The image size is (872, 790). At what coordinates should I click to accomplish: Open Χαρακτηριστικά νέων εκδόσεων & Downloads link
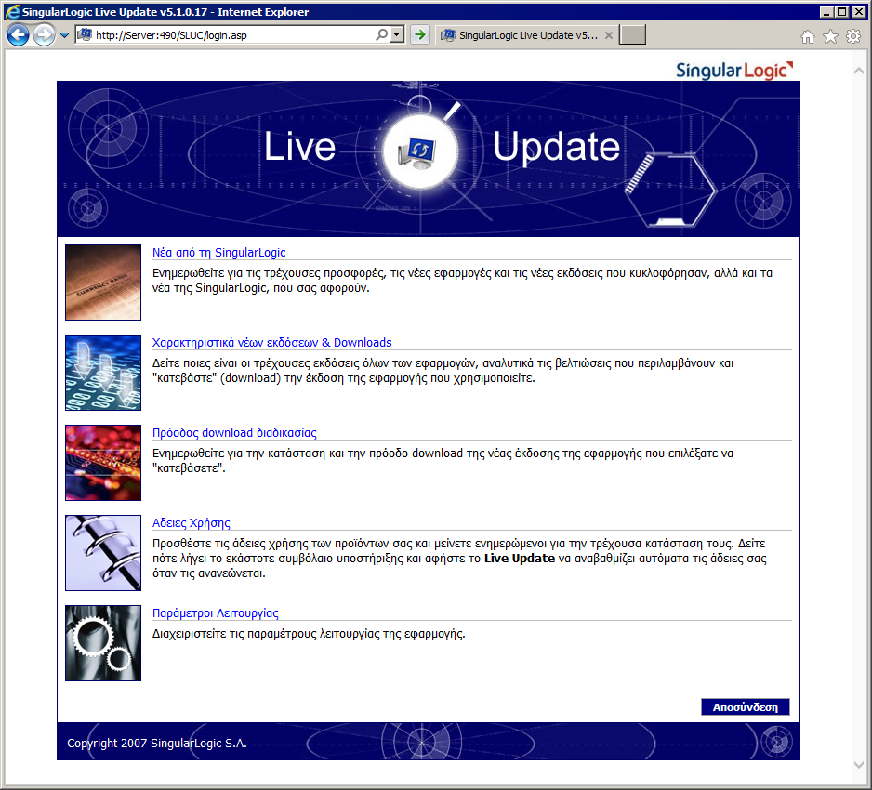coord(272,342)
